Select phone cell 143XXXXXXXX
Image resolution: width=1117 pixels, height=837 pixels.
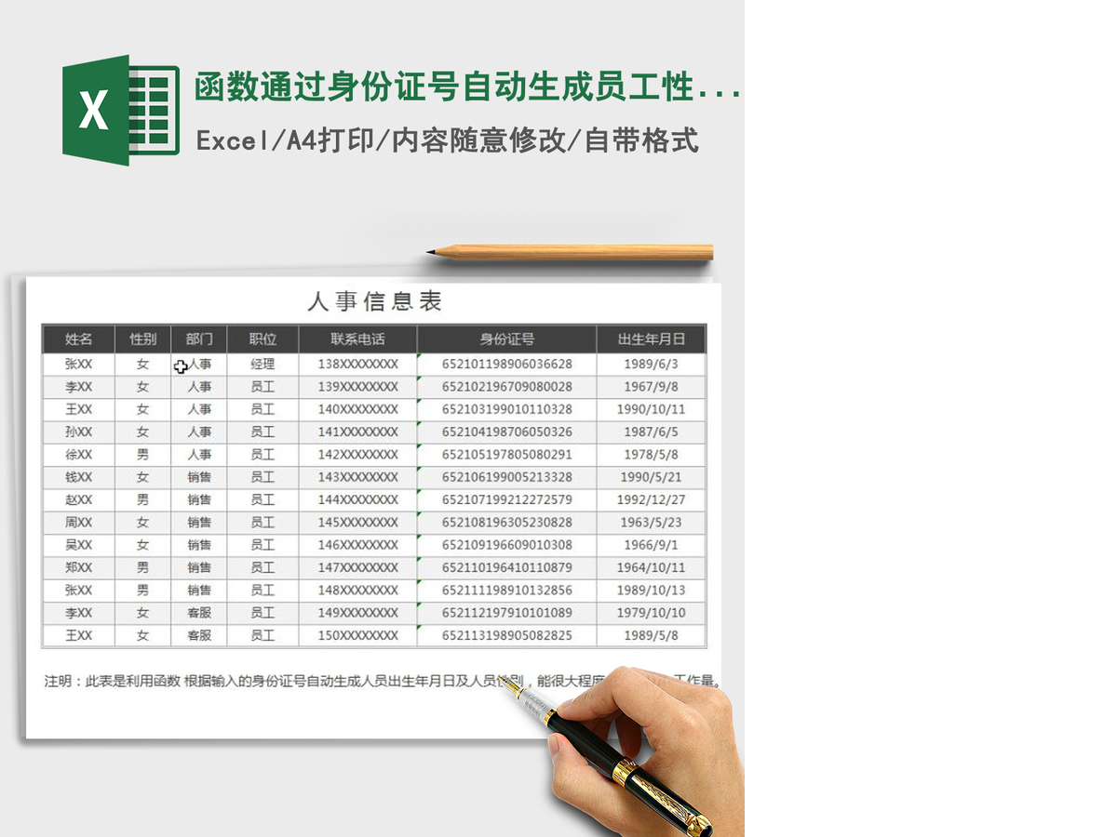click(357, 477)
